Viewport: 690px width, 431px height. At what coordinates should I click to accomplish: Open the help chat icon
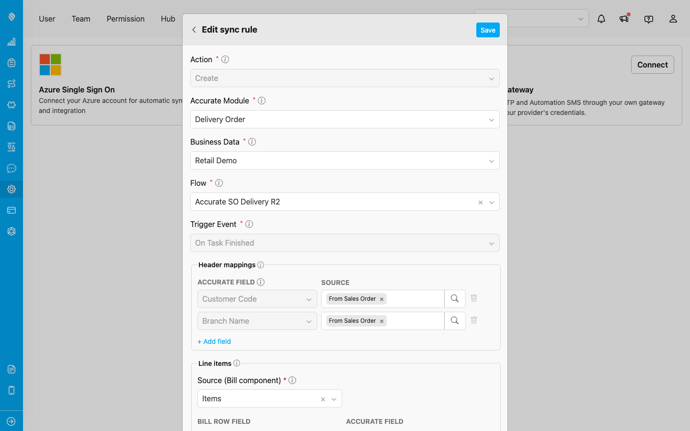pos(649,19)
